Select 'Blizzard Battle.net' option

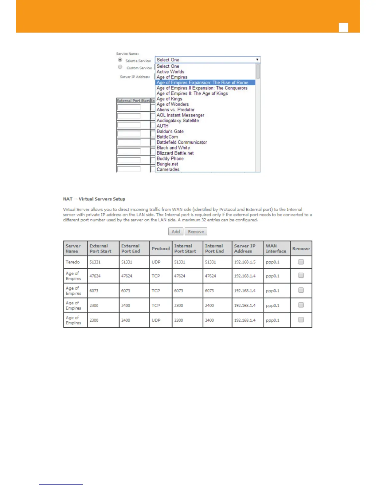[x=175, y=153]
